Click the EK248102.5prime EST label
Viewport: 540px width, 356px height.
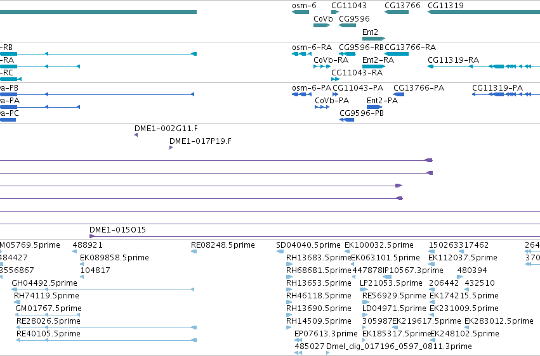(464, 334)
